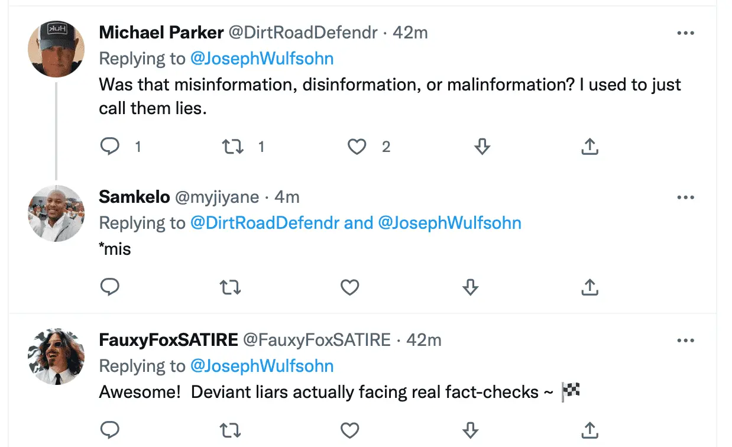Open Michael Parker's profile picture
Image resolution: width=732 pixels, height=447 pixels.
tap(56, 49)
